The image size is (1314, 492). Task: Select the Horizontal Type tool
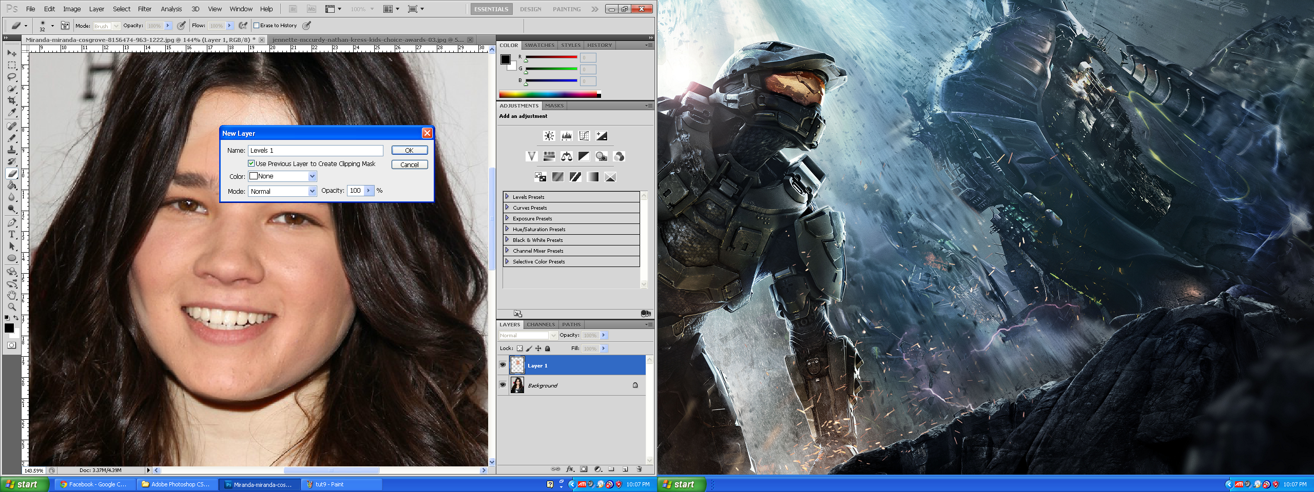[x=12, y=234]
